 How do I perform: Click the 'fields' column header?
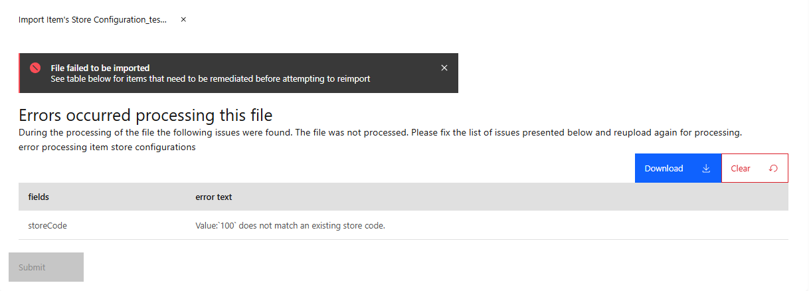[39, 197]
